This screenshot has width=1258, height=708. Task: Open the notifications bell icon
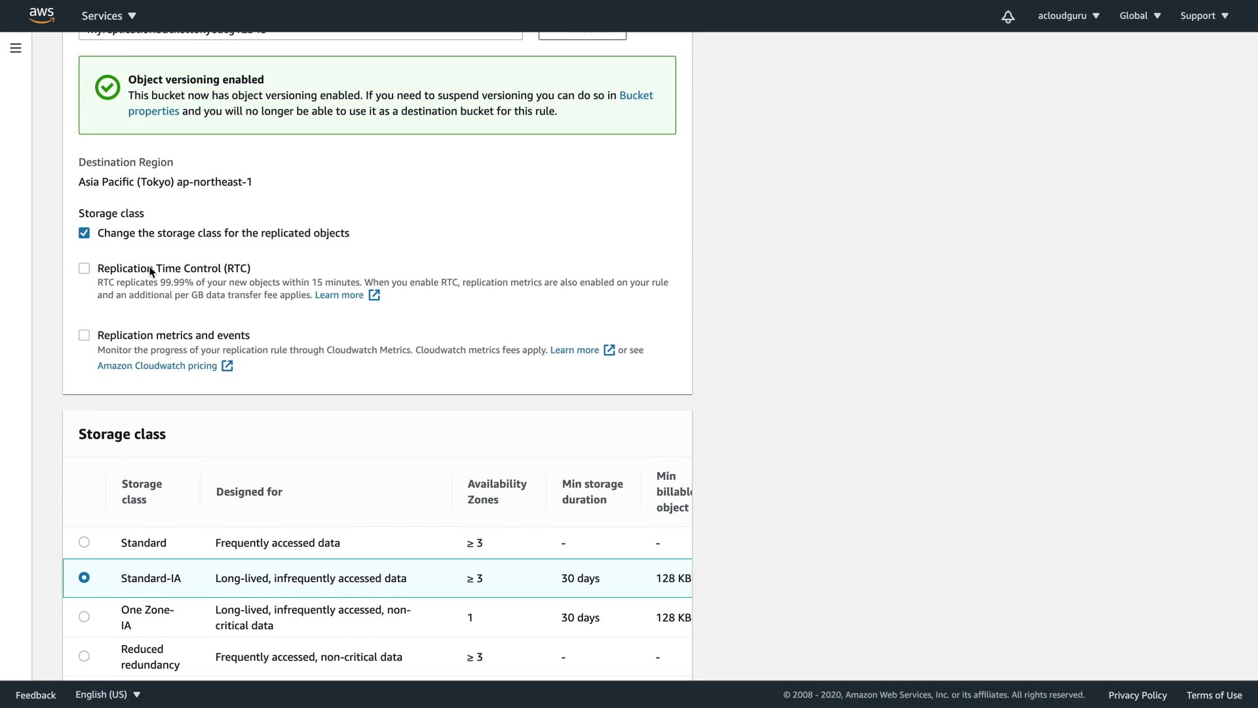tap(1008, 16)
